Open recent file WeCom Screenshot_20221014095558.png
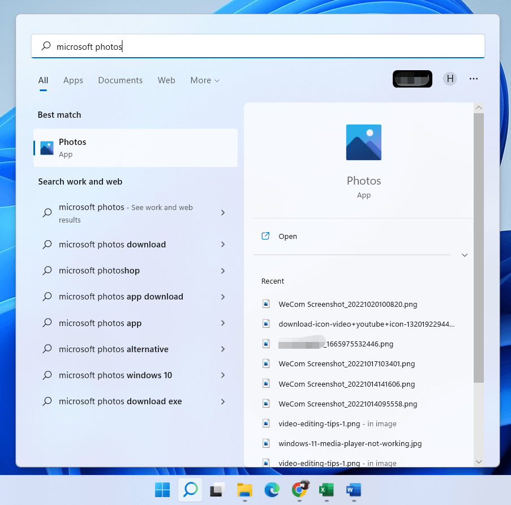The image size is (511, 505). tap(347, 404)
